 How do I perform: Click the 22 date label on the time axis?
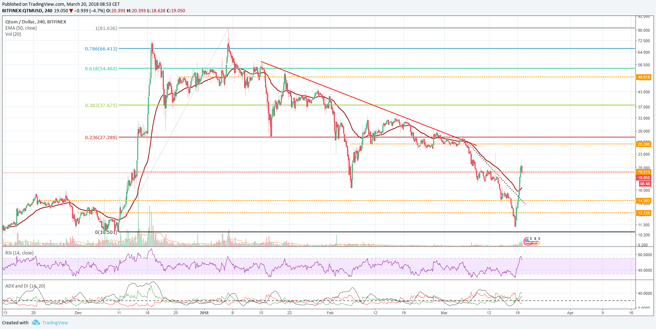pos(289,313)
